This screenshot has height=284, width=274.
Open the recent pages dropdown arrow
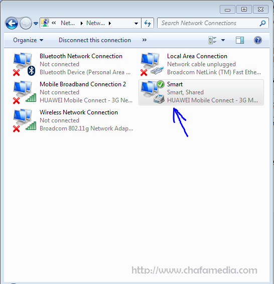tap(36, 24)
